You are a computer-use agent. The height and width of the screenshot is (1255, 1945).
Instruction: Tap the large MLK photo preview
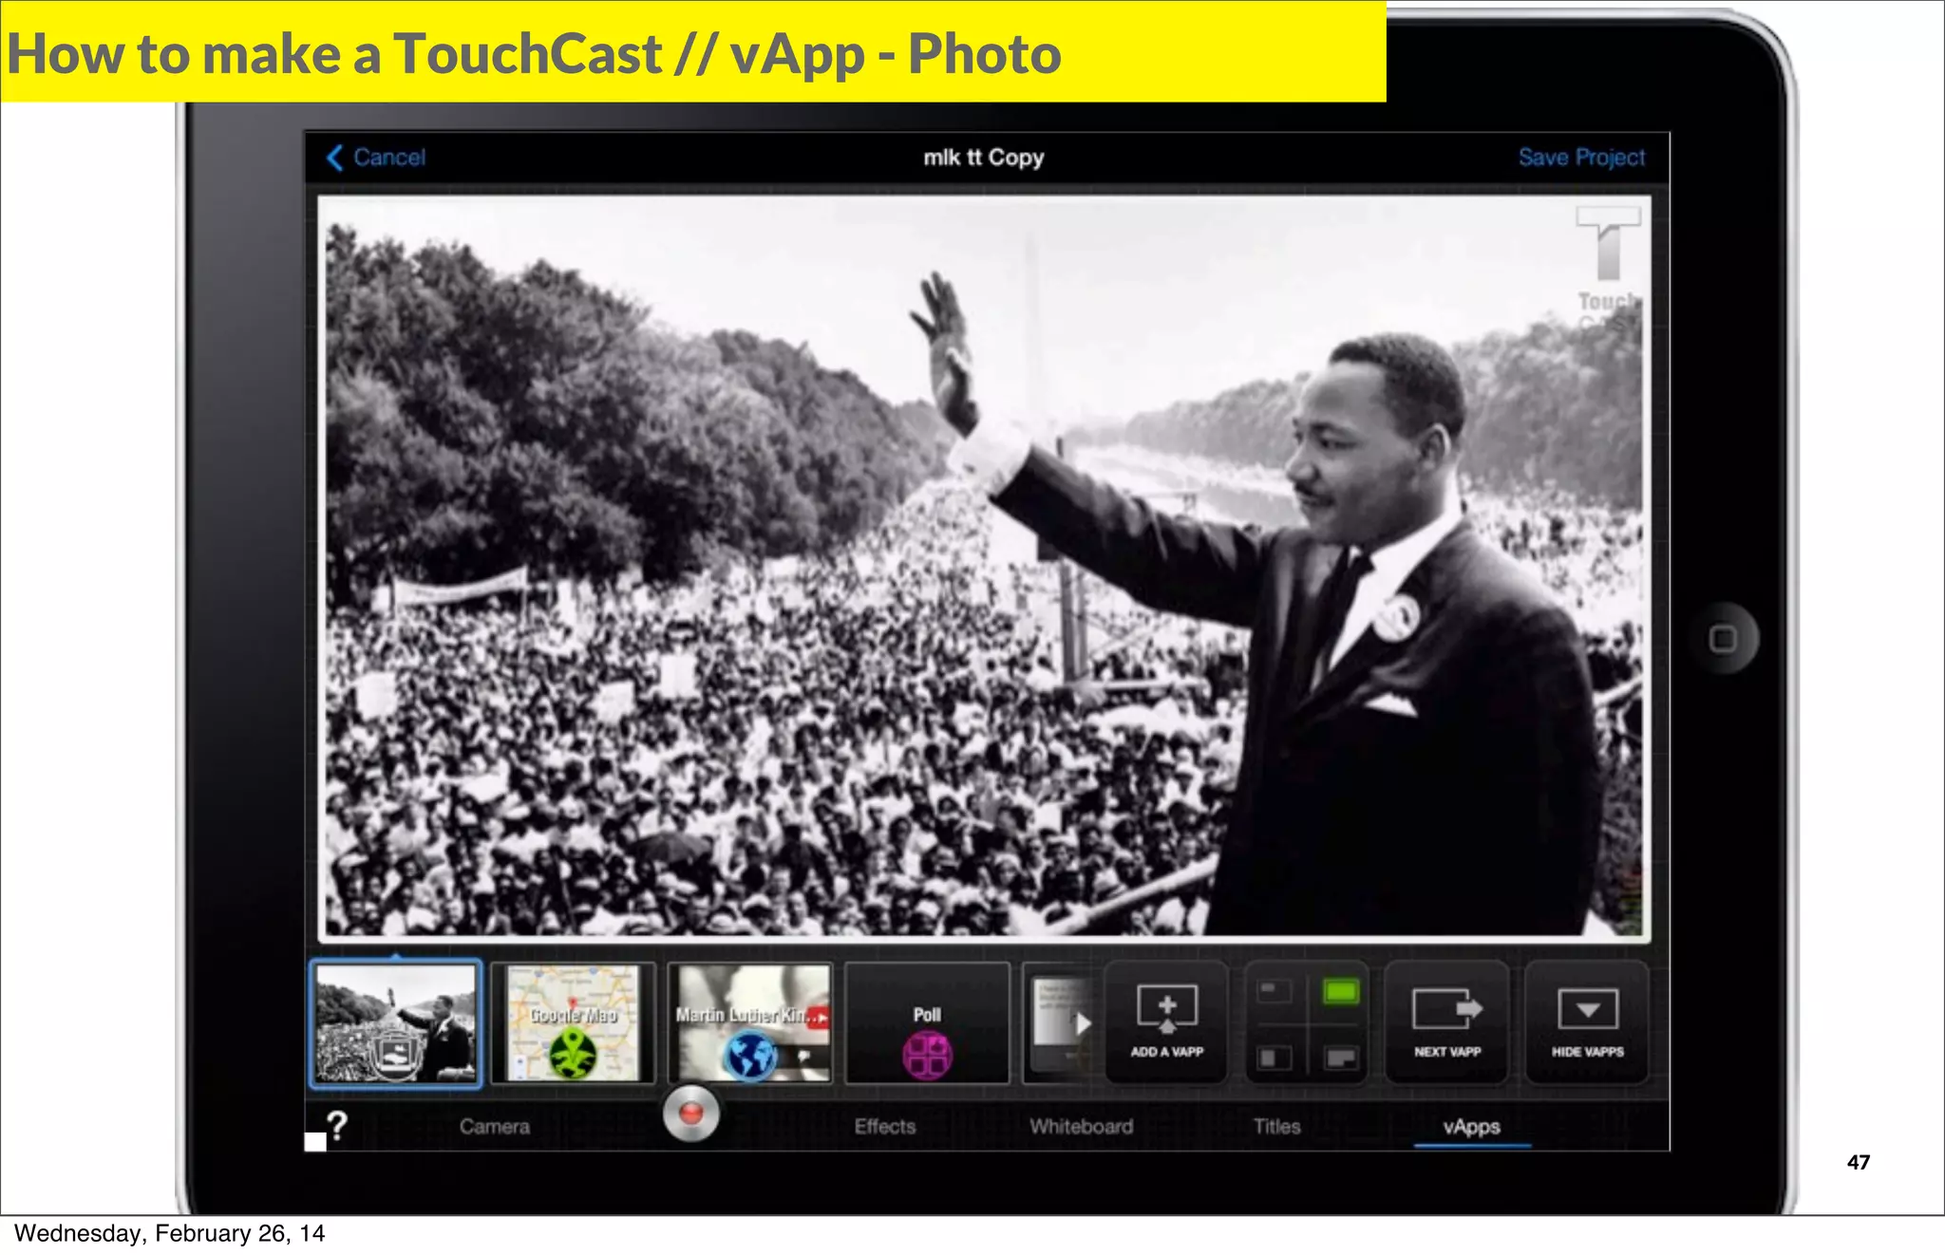point(984,568)
